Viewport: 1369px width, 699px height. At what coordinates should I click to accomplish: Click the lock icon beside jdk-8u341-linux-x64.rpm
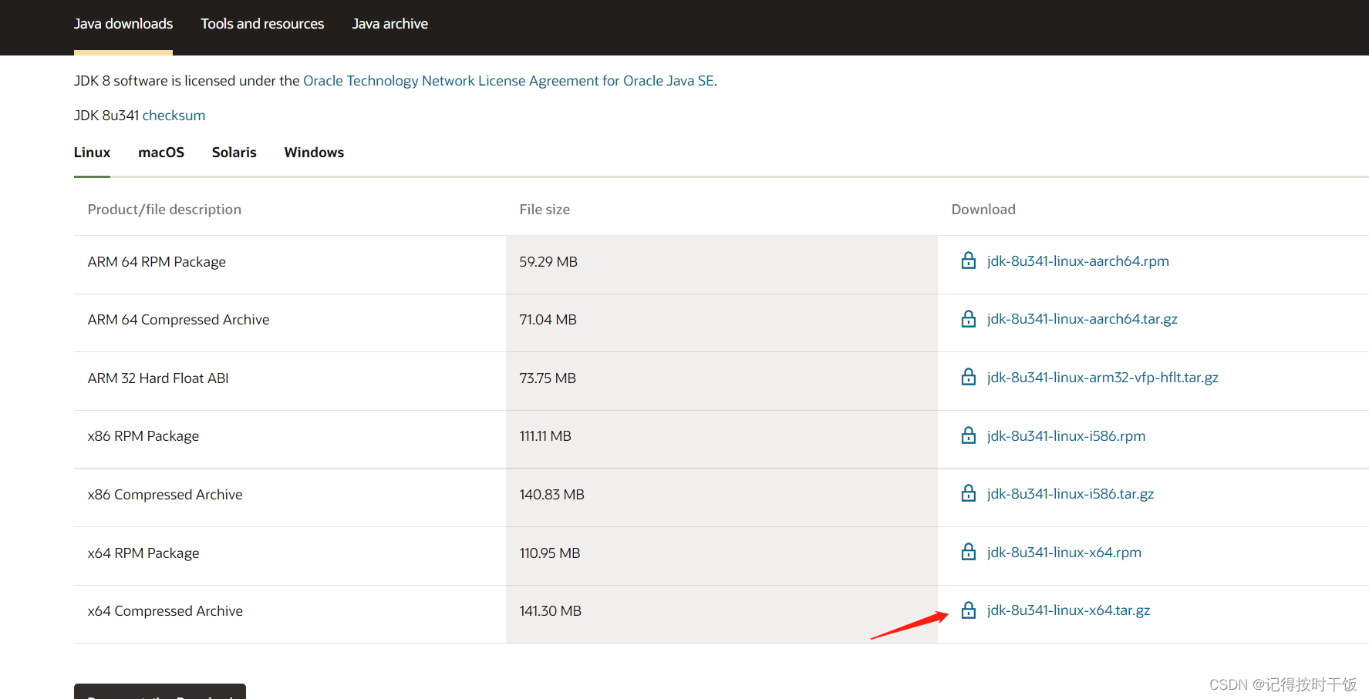click(x=969, y=552)
